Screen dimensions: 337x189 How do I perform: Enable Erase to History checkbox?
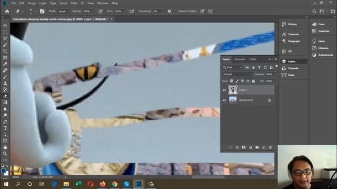click(176, 11)
